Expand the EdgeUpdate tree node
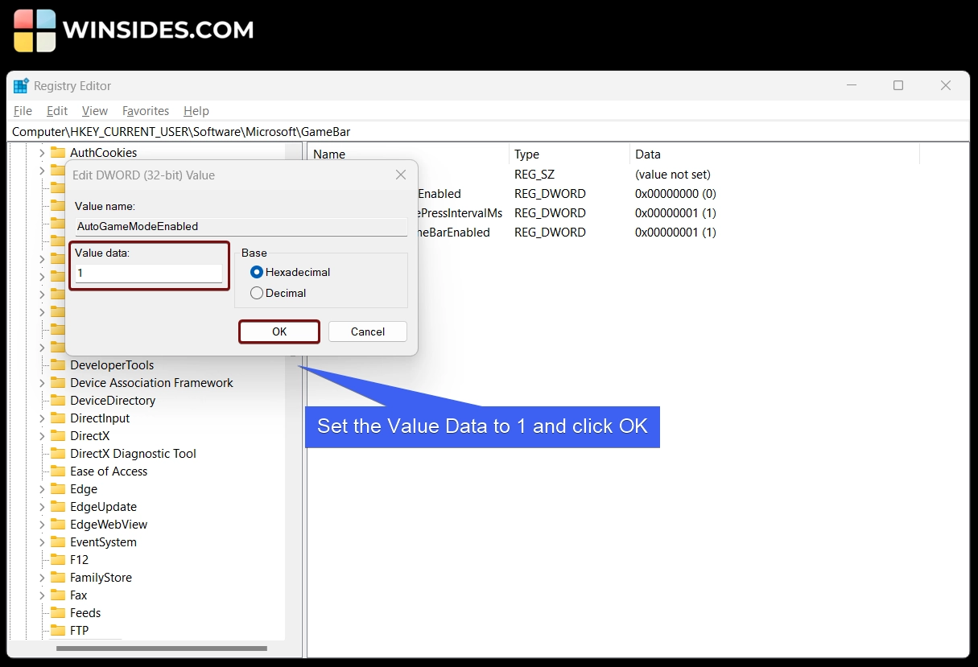978x667 pixels. click(x=42, y=507)
